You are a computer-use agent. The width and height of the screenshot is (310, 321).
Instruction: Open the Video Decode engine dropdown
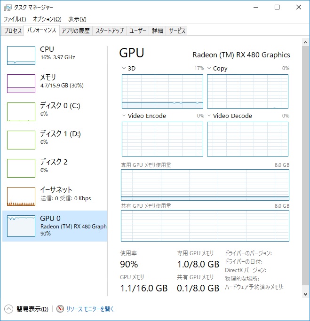point(209,116)
